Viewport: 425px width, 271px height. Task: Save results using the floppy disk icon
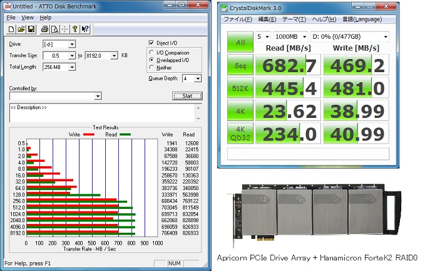click(x=31, y=29)
